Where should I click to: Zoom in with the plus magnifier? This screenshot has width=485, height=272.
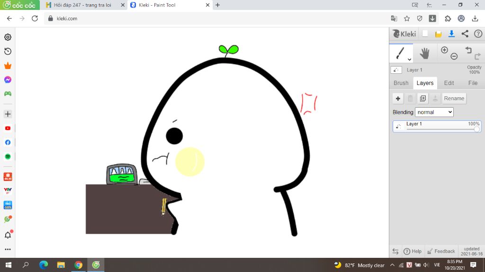[x=444, y=50]
